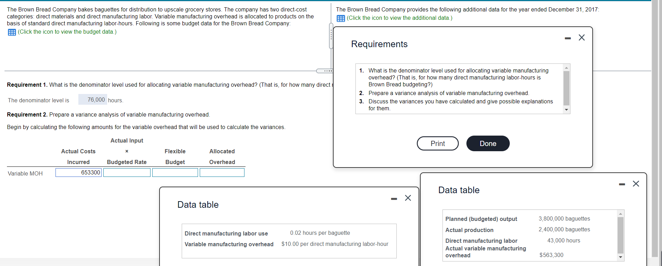Click the 'Requirement 2.' heading text
This screenshot has width=662, height=266.
point(27,115)
